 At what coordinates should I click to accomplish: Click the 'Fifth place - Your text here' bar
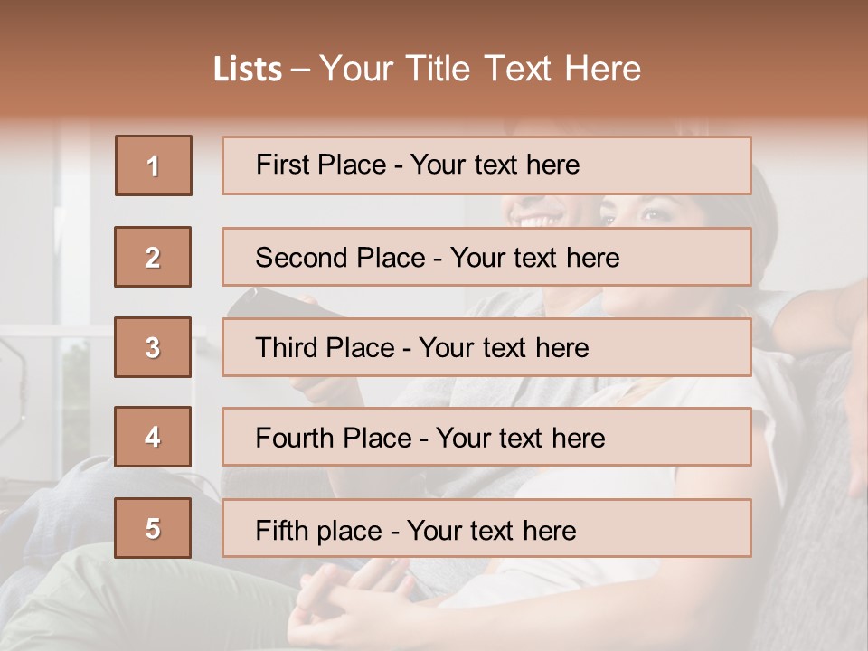pyautogui.click(x=486, y=528)
